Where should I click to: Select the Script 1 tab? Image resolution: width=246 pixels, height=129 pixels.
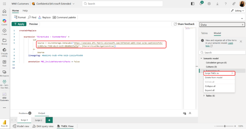pyautogui.click(x=24, y=120)
